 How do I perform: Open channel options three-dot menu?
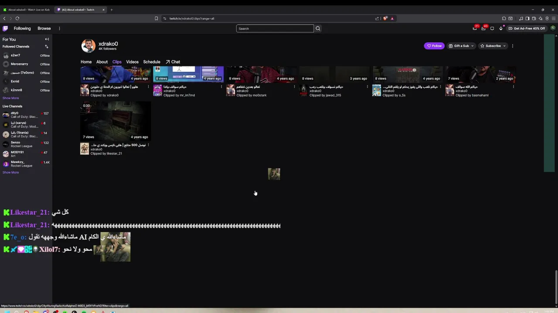tap(513, 46)
